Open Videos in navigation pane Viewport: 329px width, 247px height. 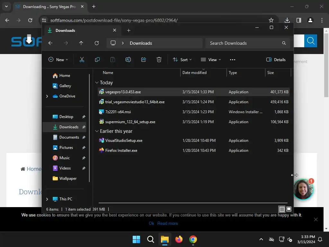[64, 168]
